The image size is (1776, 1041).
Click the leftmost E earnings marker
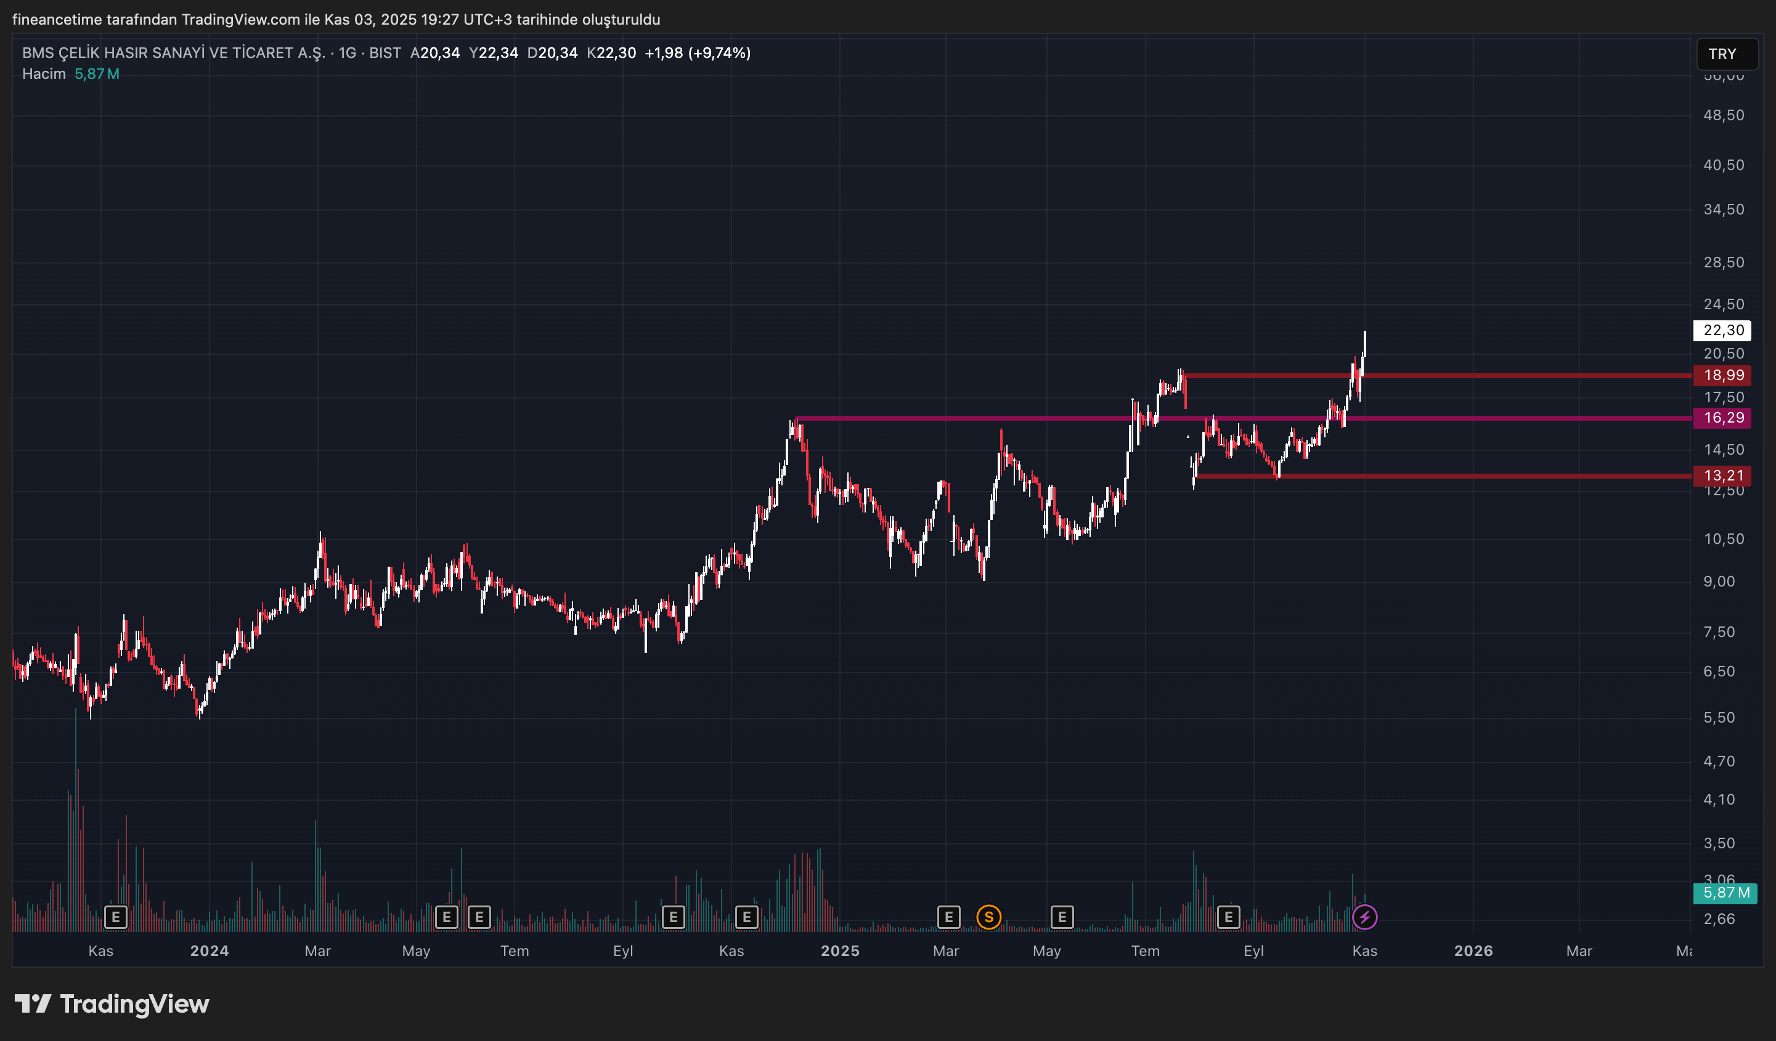pos(116,917)
